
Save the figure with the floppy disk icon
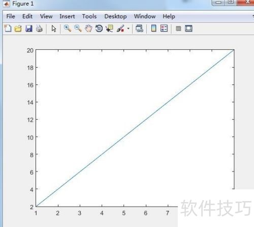pos(29,29)
